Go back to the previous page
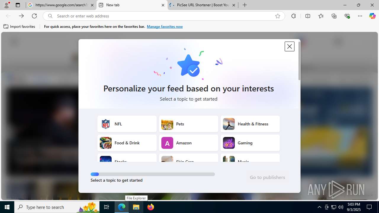The image size is (379, 213). coord(8,16)
